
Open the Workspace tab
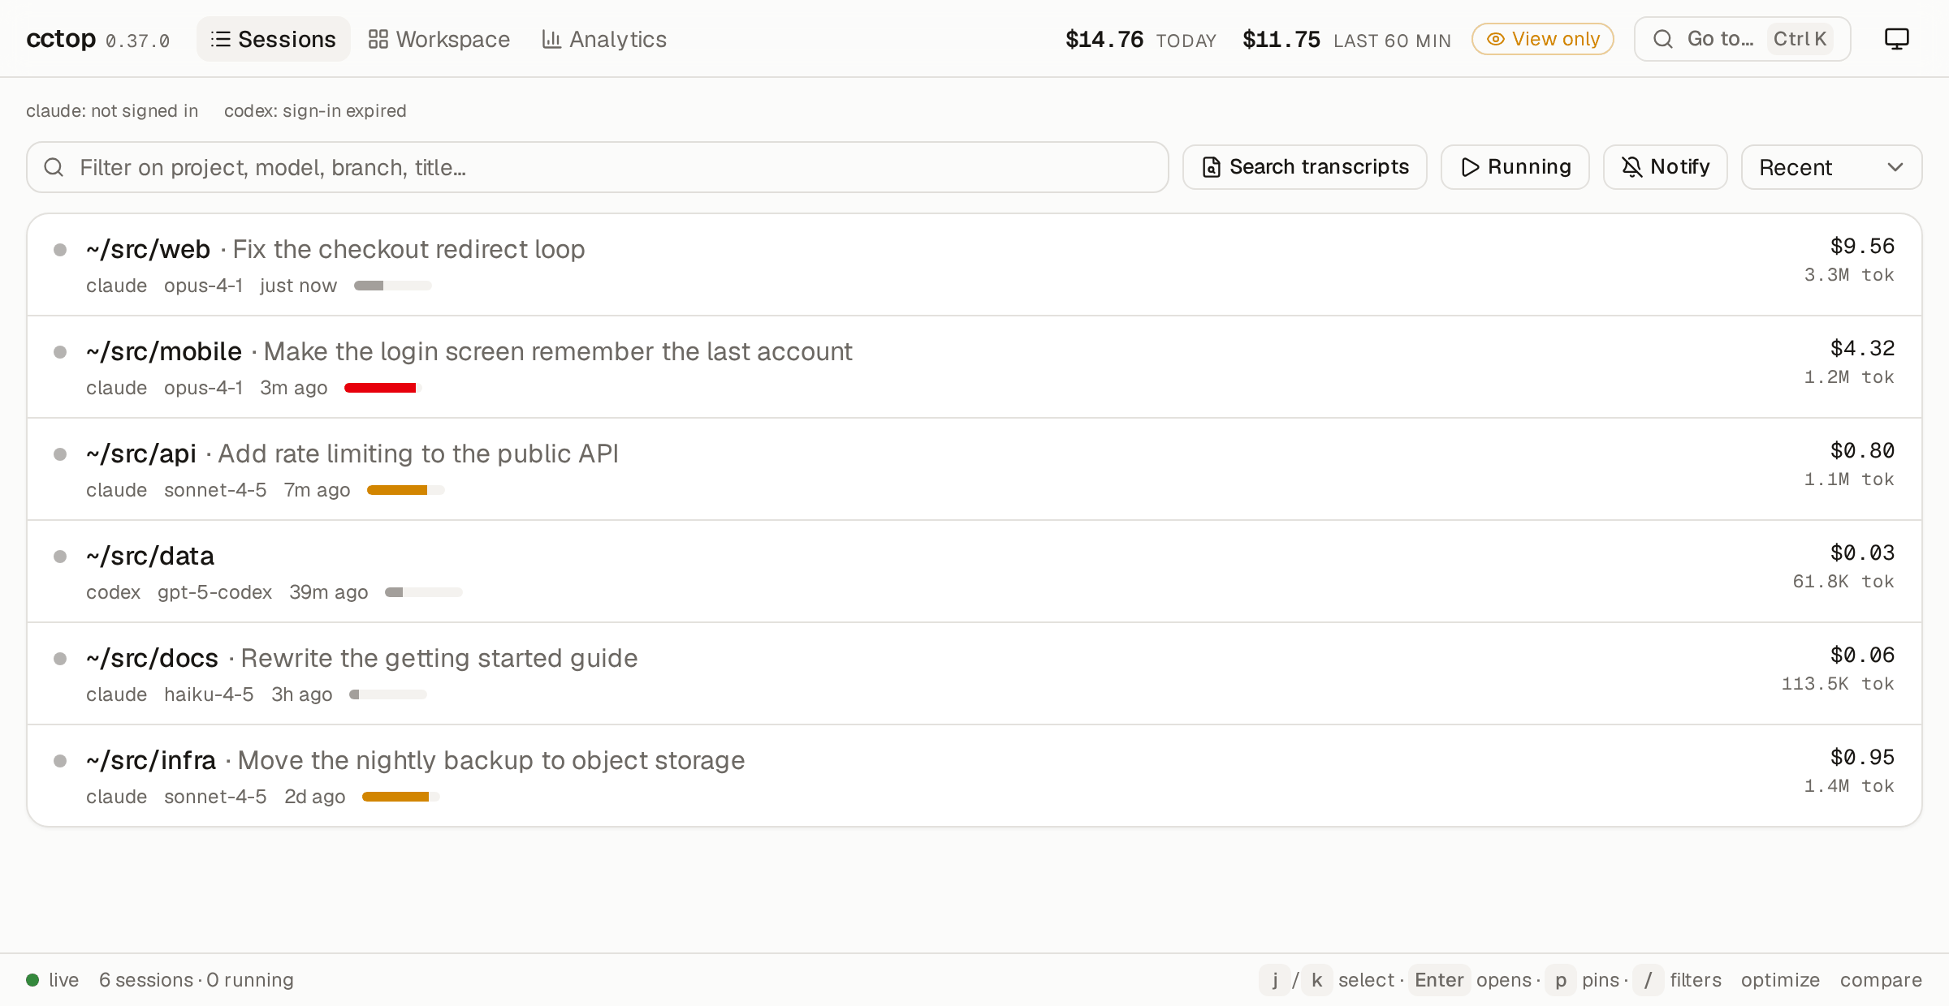(x=439, y=39)
